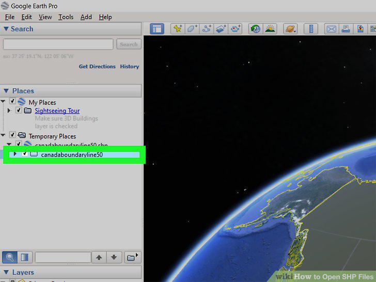This screenshot has width=376, height=282.
Task: Uncheck the Sightseeing Tour checkbox
Action: pyautogui.click(x=19, y=110)
